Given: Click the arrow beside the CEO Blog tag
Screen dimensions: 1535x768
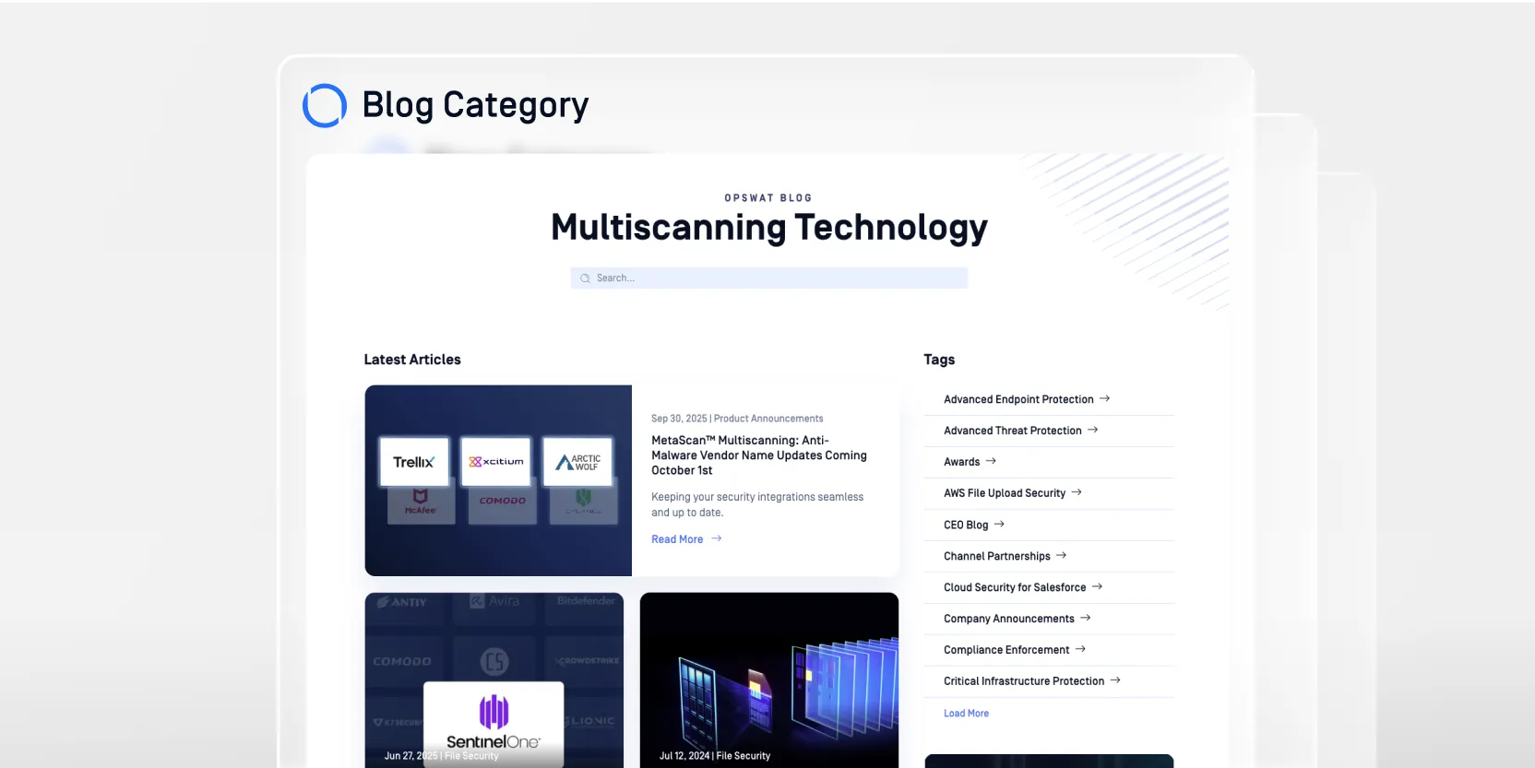Looking at the screenshot, I should (x=999, y=525).
